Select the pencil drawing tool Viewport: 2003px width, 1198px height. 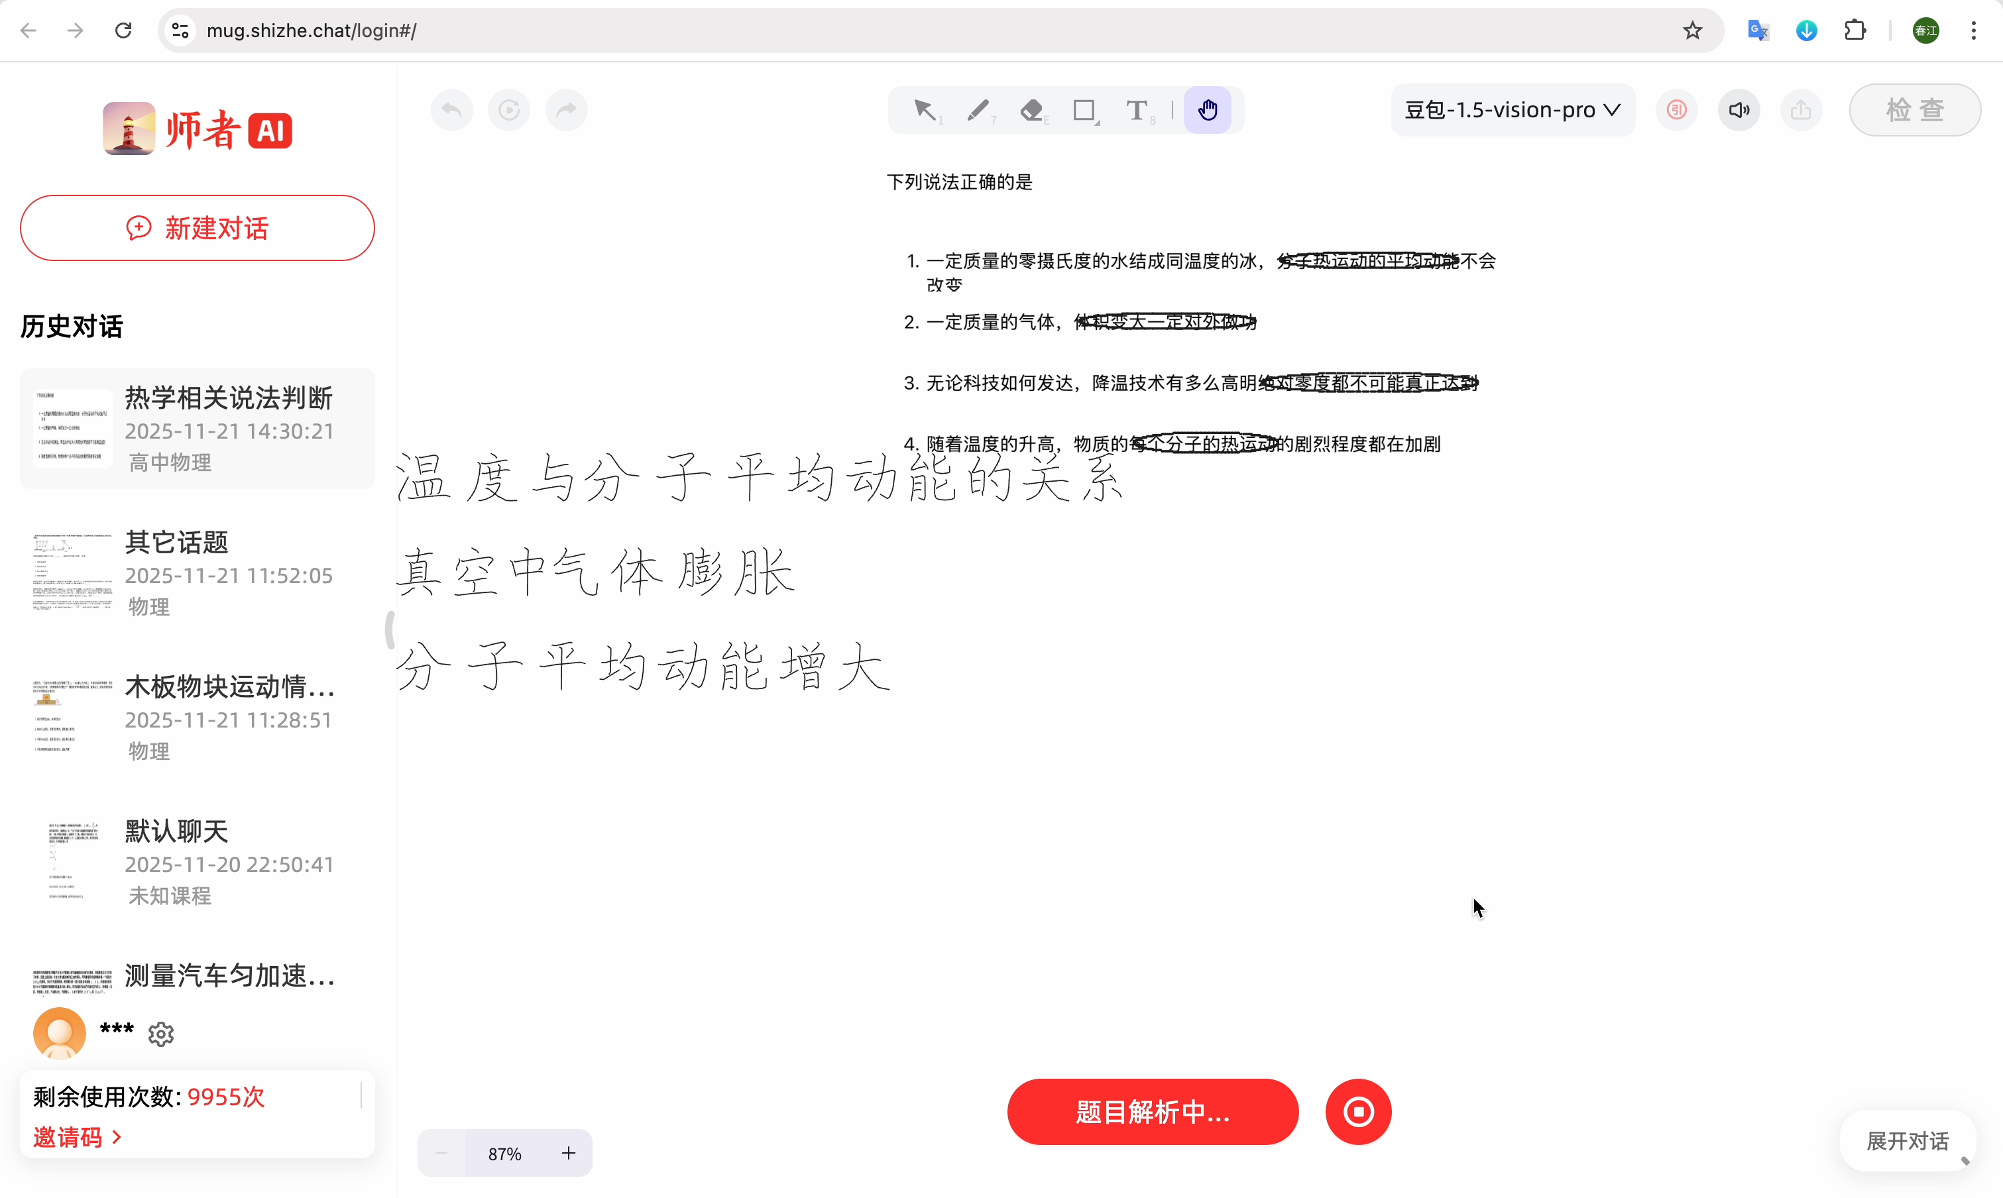978,110
